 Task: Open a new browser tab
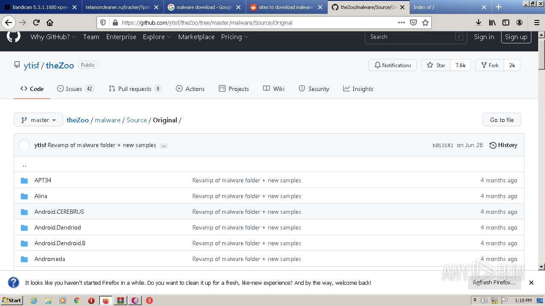499,7
